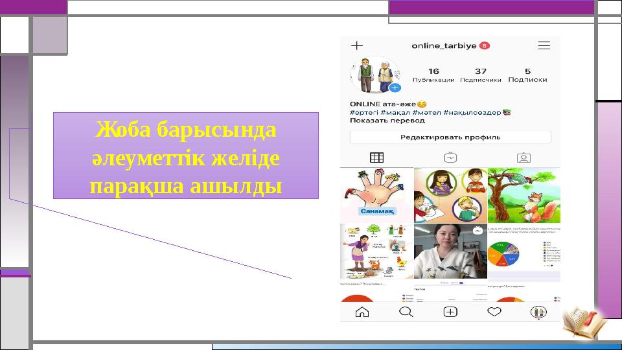Tap the IGTV badge on the woman video
This screenshot has width=622, height=350.
[x=478, y=231]
